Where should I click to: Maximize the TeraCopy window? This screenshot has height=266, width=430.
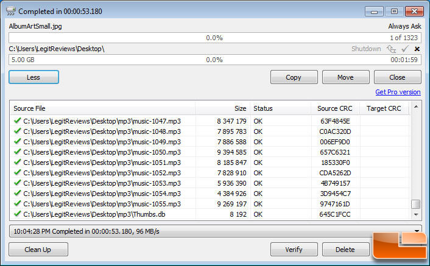[394, 12]
